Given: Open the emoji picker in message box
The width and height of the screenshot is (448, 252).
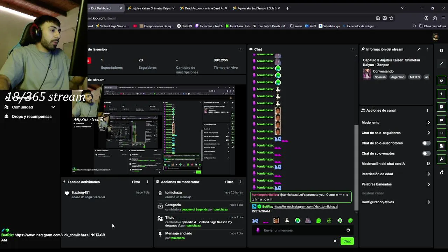Looking at the screenshot, I should click(348, 230).
